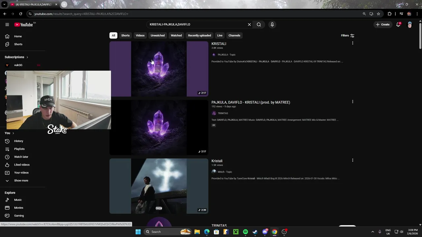Open the Mitich Kristali cross thumbnail
Viewport: 422px width, 237px height.
pos(159,186)
